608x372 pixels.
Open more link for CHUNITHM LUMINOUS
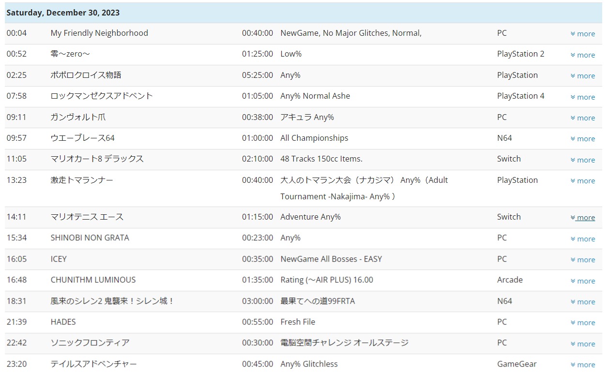(583, 281)
